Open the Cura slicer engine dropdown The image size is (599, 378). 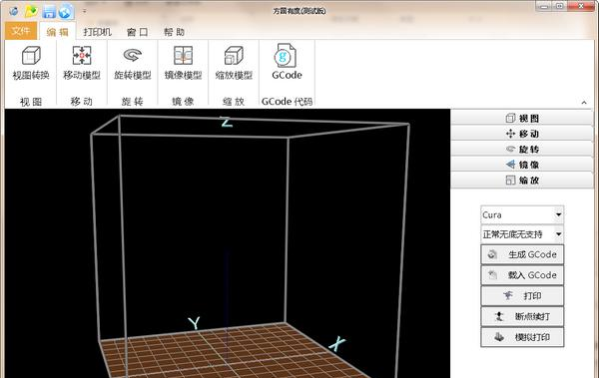click(522, 215)
